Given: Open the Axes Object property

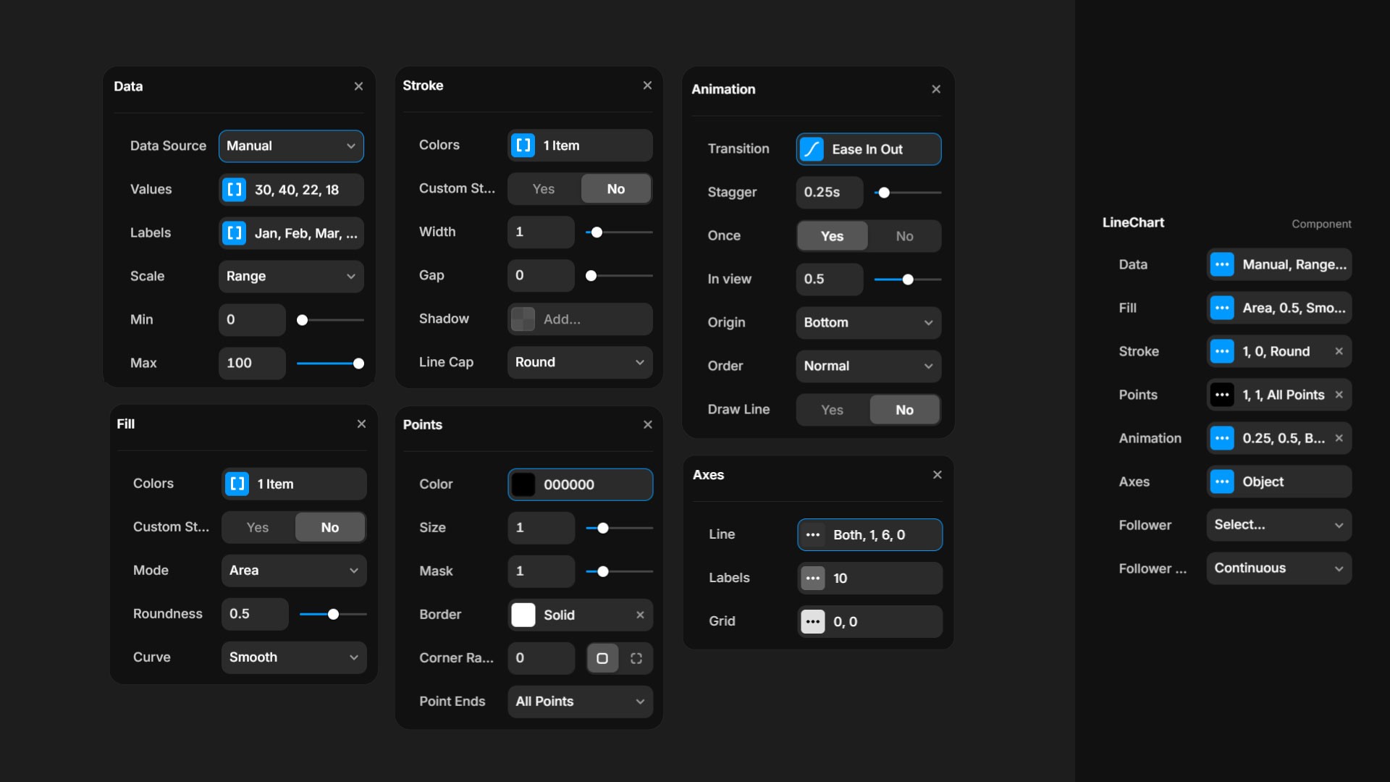Looking at the screenshot, I should (x=1279, y=482).
